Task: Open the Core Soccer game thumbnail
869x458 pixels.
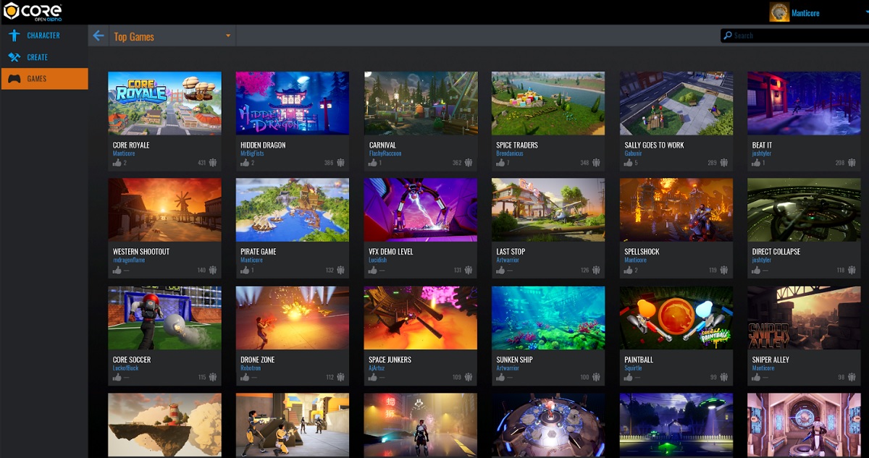Action: pos(165,318)
